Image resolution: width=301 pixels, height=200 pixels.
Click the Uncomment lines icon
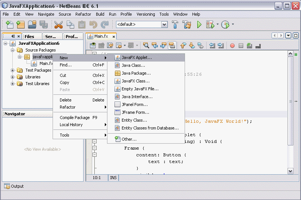coord(258,46)
